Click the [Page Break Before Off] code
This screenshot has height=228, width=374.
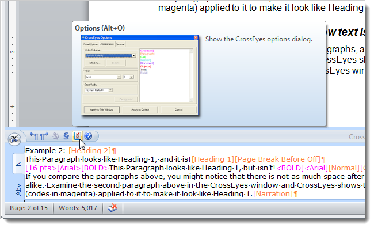[278, 159]
